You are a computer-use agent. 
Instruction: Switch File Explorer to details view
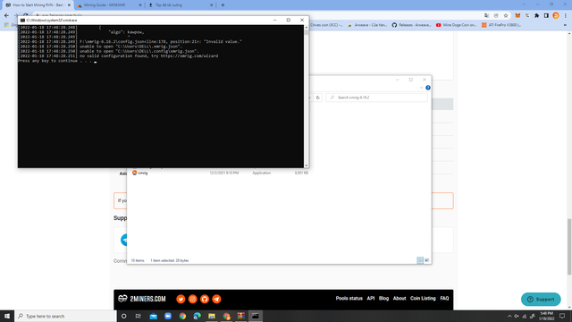pyautogui.click(x=420, y=260)
